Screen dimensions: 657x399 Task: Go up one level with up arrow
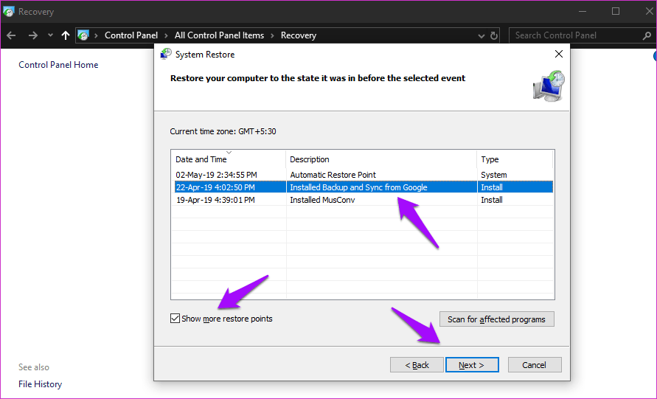tap(66, 35)
